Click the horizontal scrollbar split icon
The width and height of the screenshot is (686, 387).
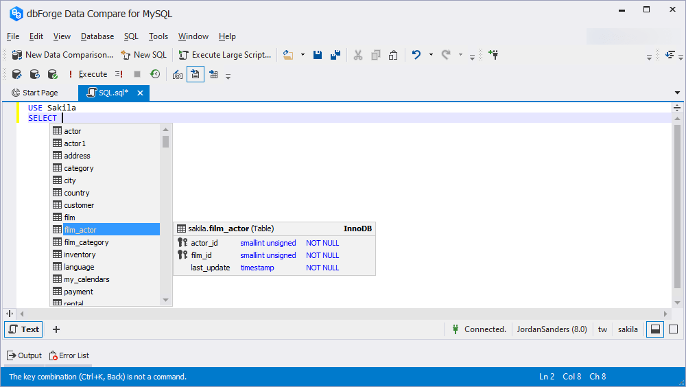click(10, 314)
